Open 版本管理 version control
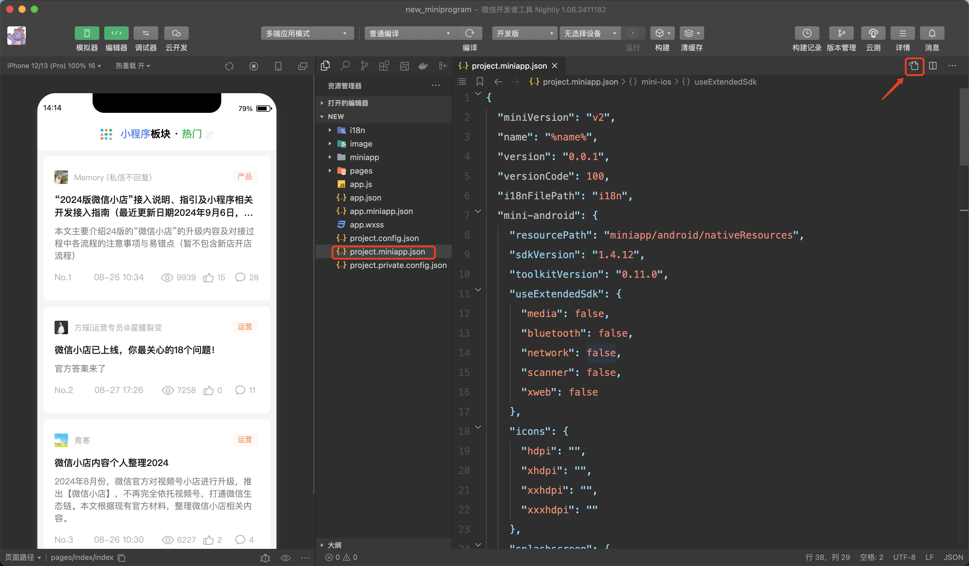The width and height of the screenshot is (969, 566). click(x=841, y=33)
